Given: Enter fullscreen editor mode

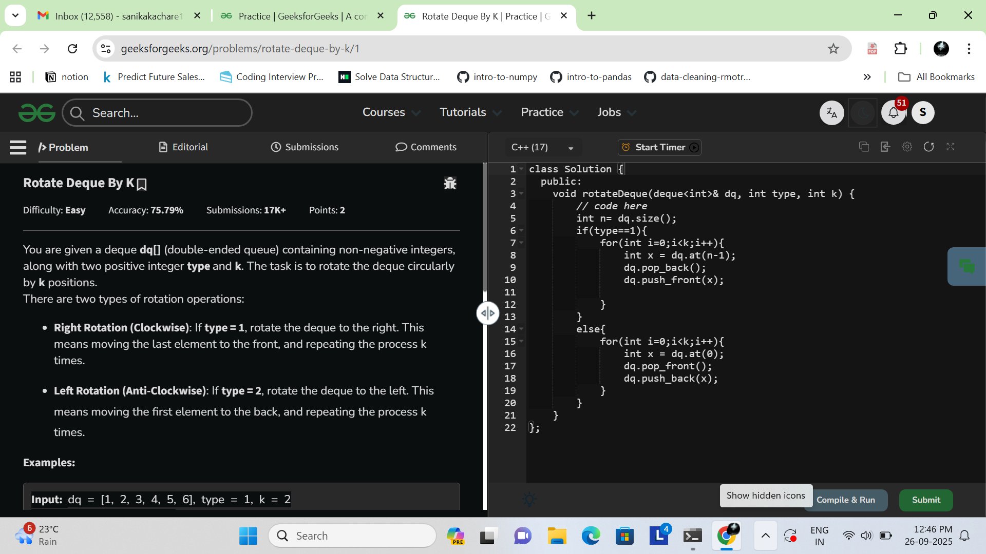Looking at the screenshot, I should tap(950, 147).
